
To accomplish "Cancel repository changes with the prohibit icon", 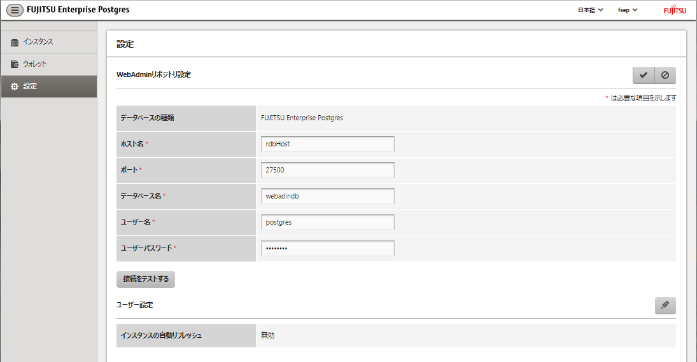I will (665, 75).
